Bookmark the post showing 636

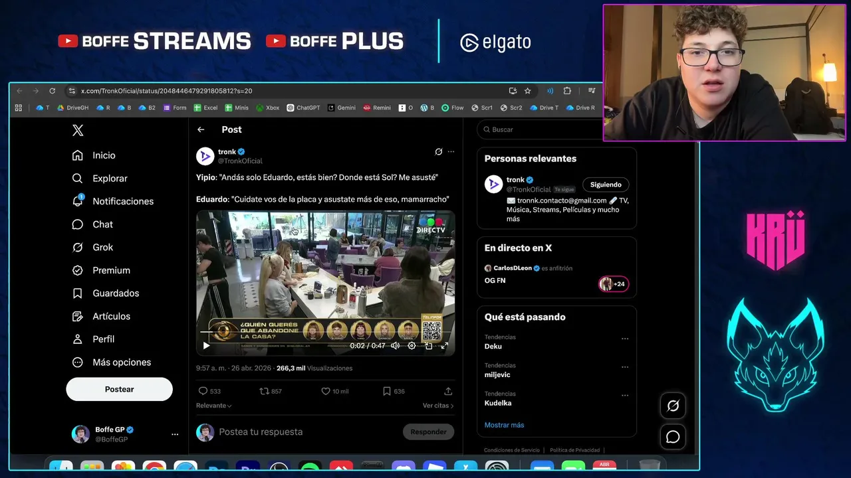pos(394,391)
